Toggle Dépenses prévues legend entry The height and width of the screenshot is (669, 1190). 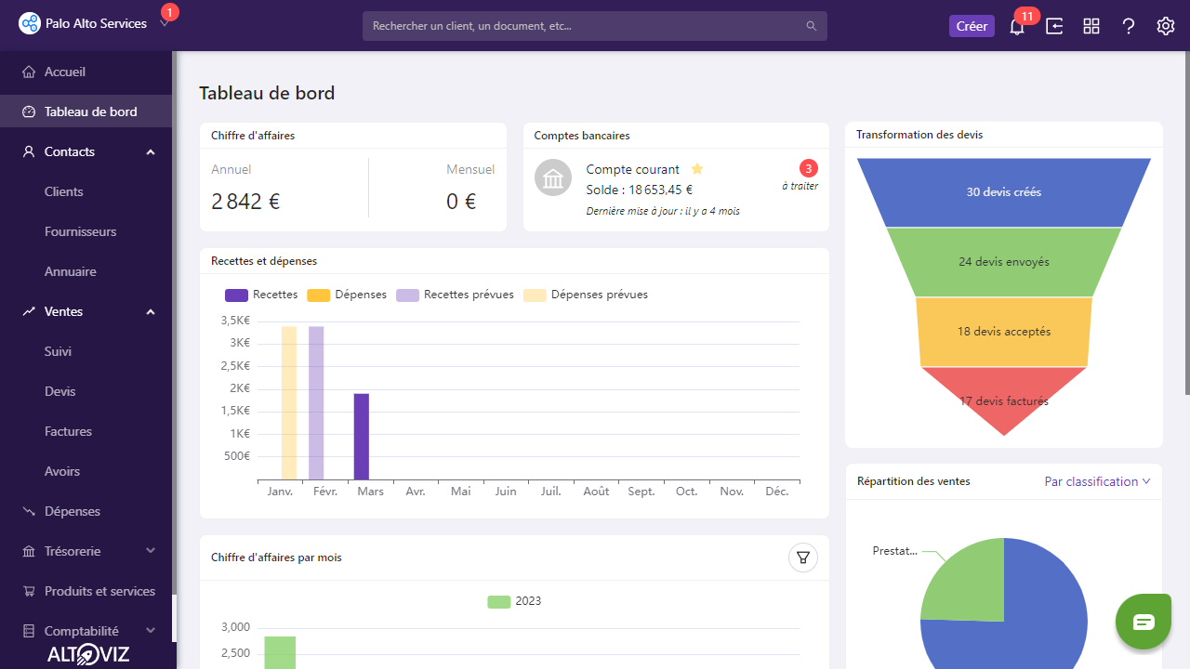[586, 295]
